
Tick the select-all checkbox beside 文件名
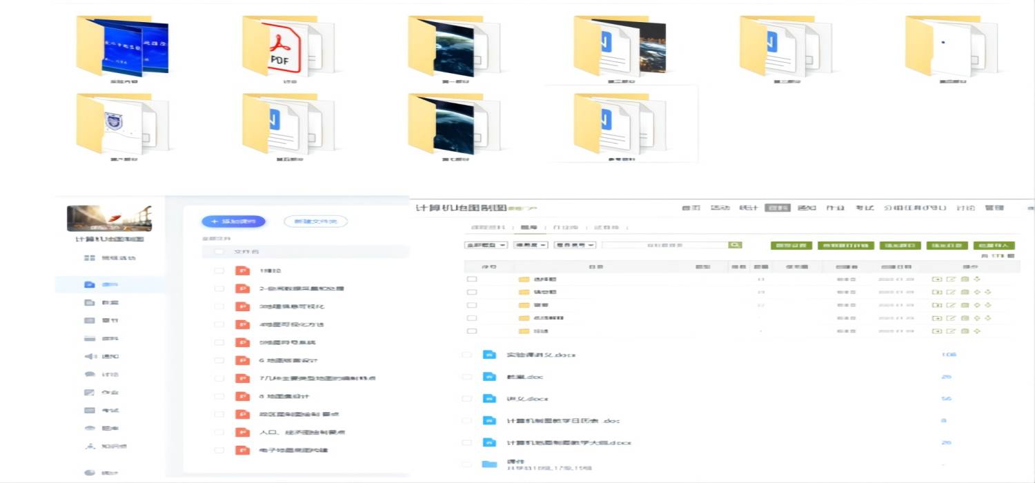click(x=219, y=253)
